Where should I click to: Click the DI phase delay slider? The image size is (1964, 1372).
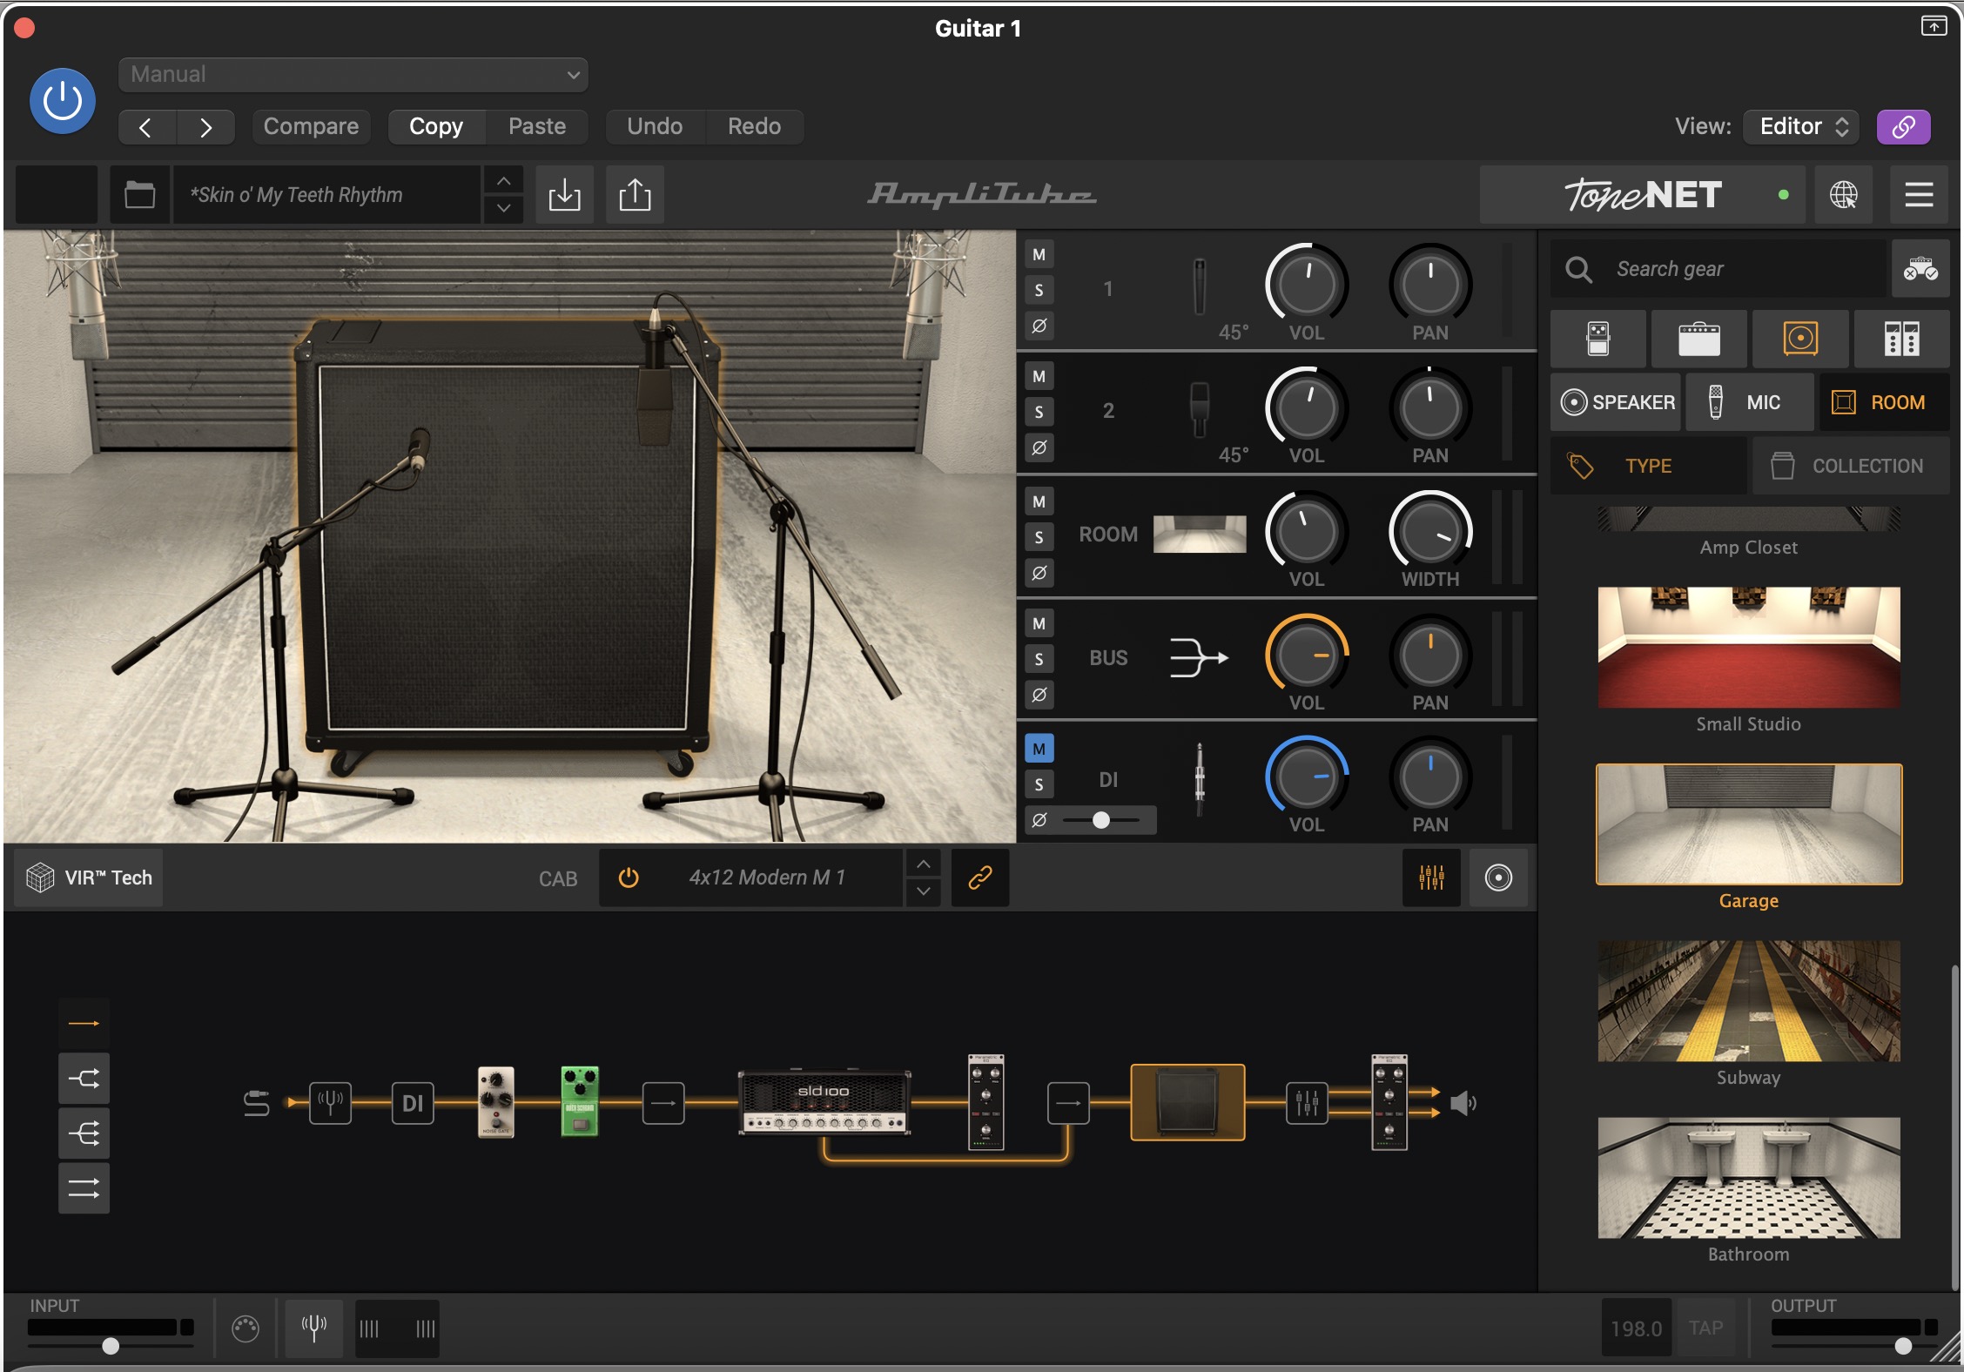tap(1102, 820)
